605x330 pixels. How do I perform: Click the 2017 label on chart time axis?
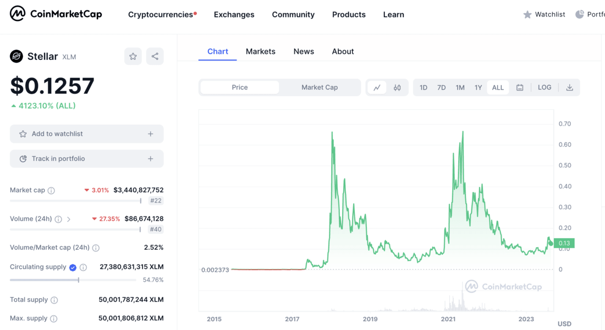(292, 319)
